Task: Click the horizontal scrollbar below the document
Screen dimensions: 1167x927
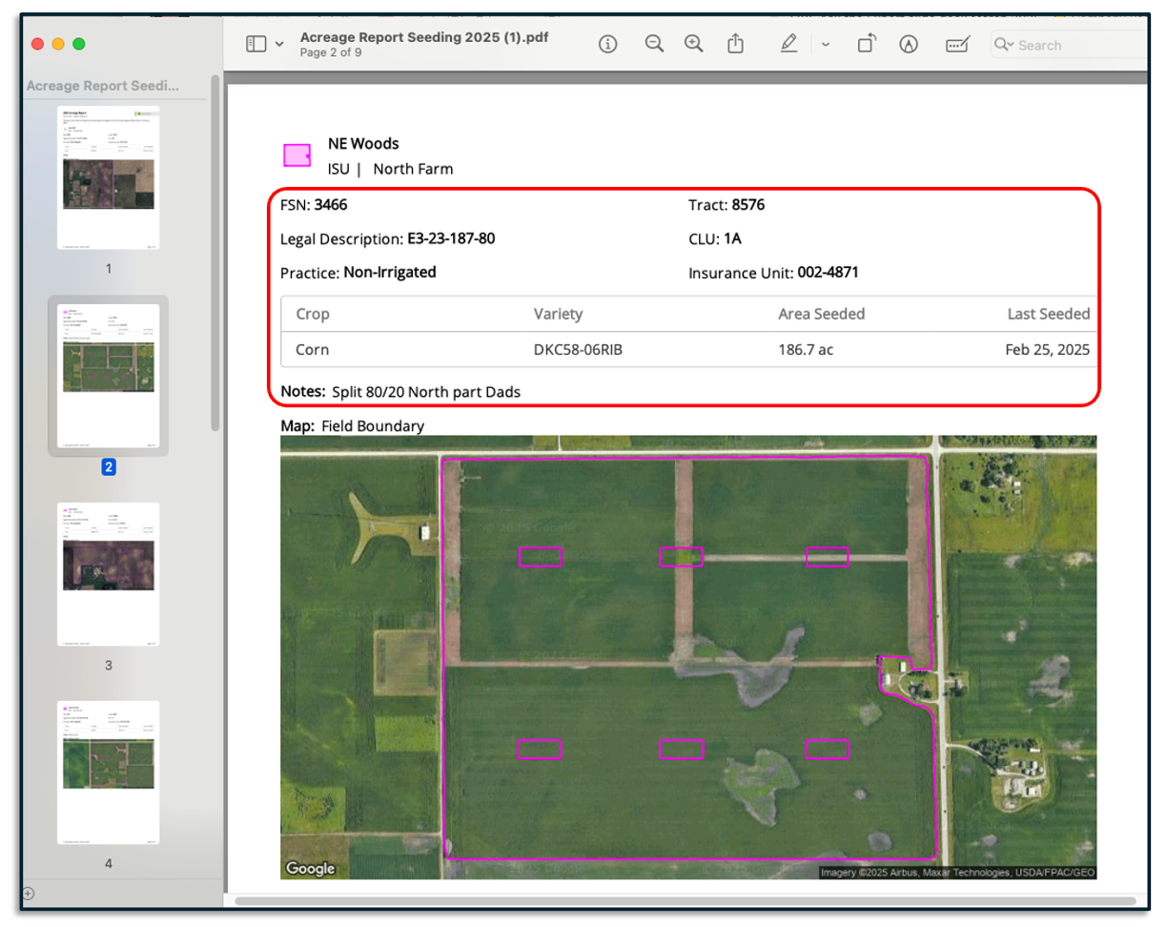Action: (685, 899)
